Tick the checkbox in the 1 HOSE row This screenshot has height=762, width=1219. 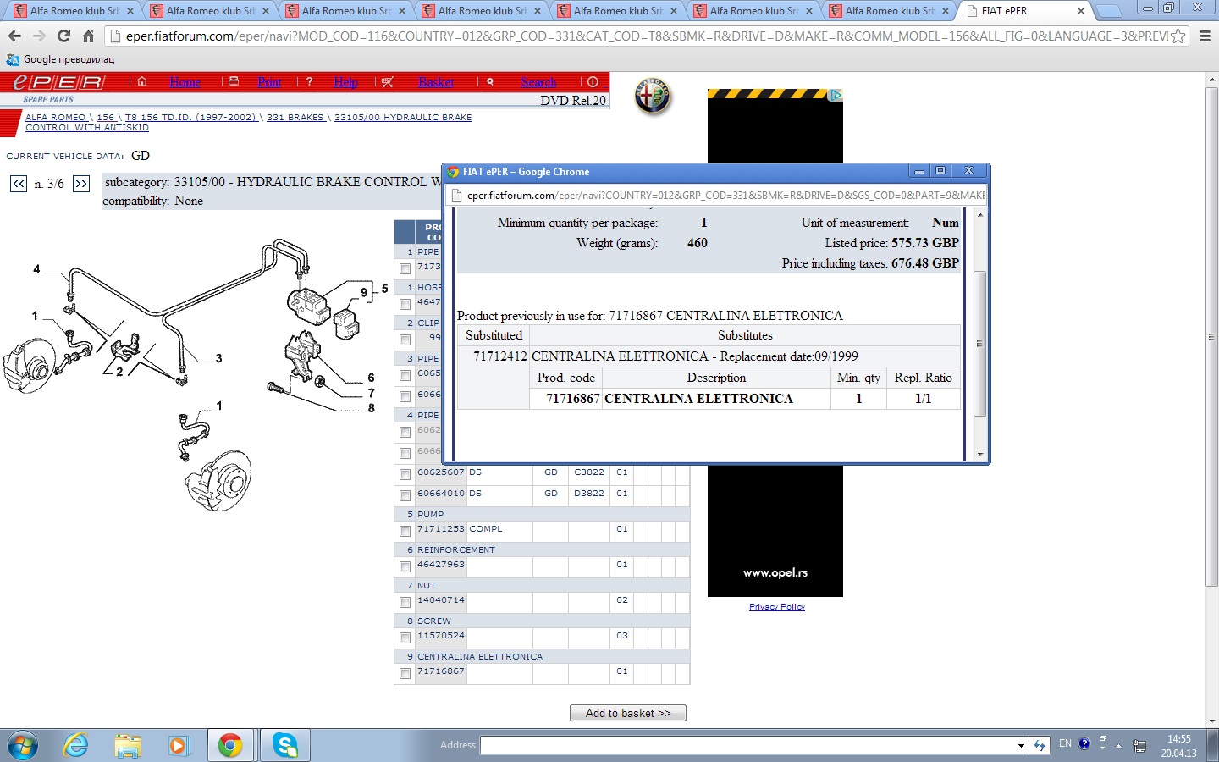pyautogui.click(x=405, y=305)
